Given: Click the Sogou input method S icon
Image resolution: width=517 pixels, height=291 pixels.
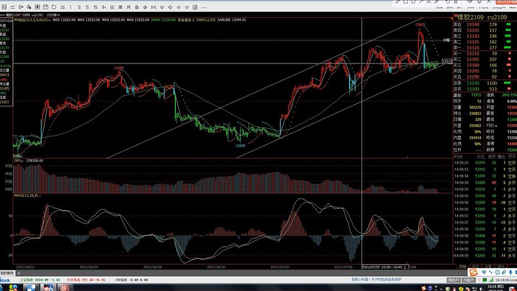Looking at the screenshot, I should pyautogui.click(x=474, y=272).
